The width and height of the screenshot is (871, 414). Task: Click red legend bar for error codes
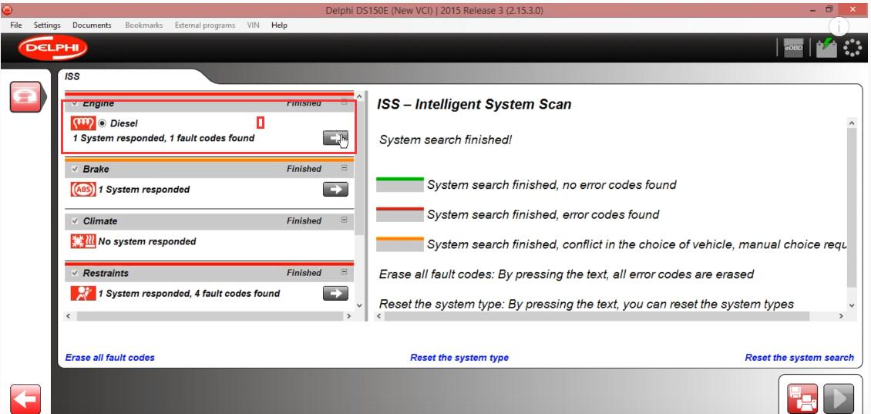coord(400,214)
